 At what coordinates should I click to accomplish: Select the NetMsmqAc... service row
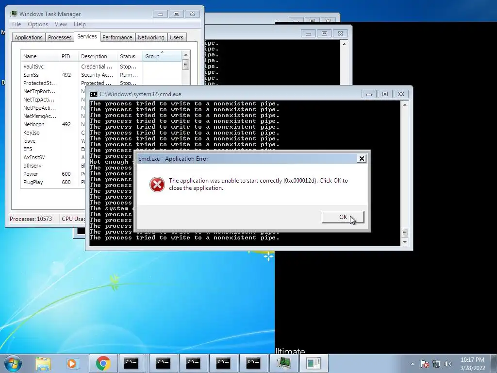click(x=52, y=116)
